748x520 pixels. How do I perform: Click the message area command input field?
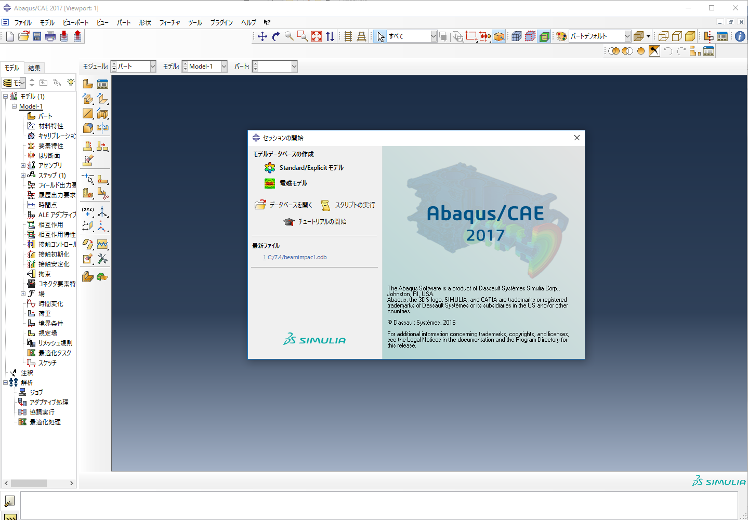[379, 505]
